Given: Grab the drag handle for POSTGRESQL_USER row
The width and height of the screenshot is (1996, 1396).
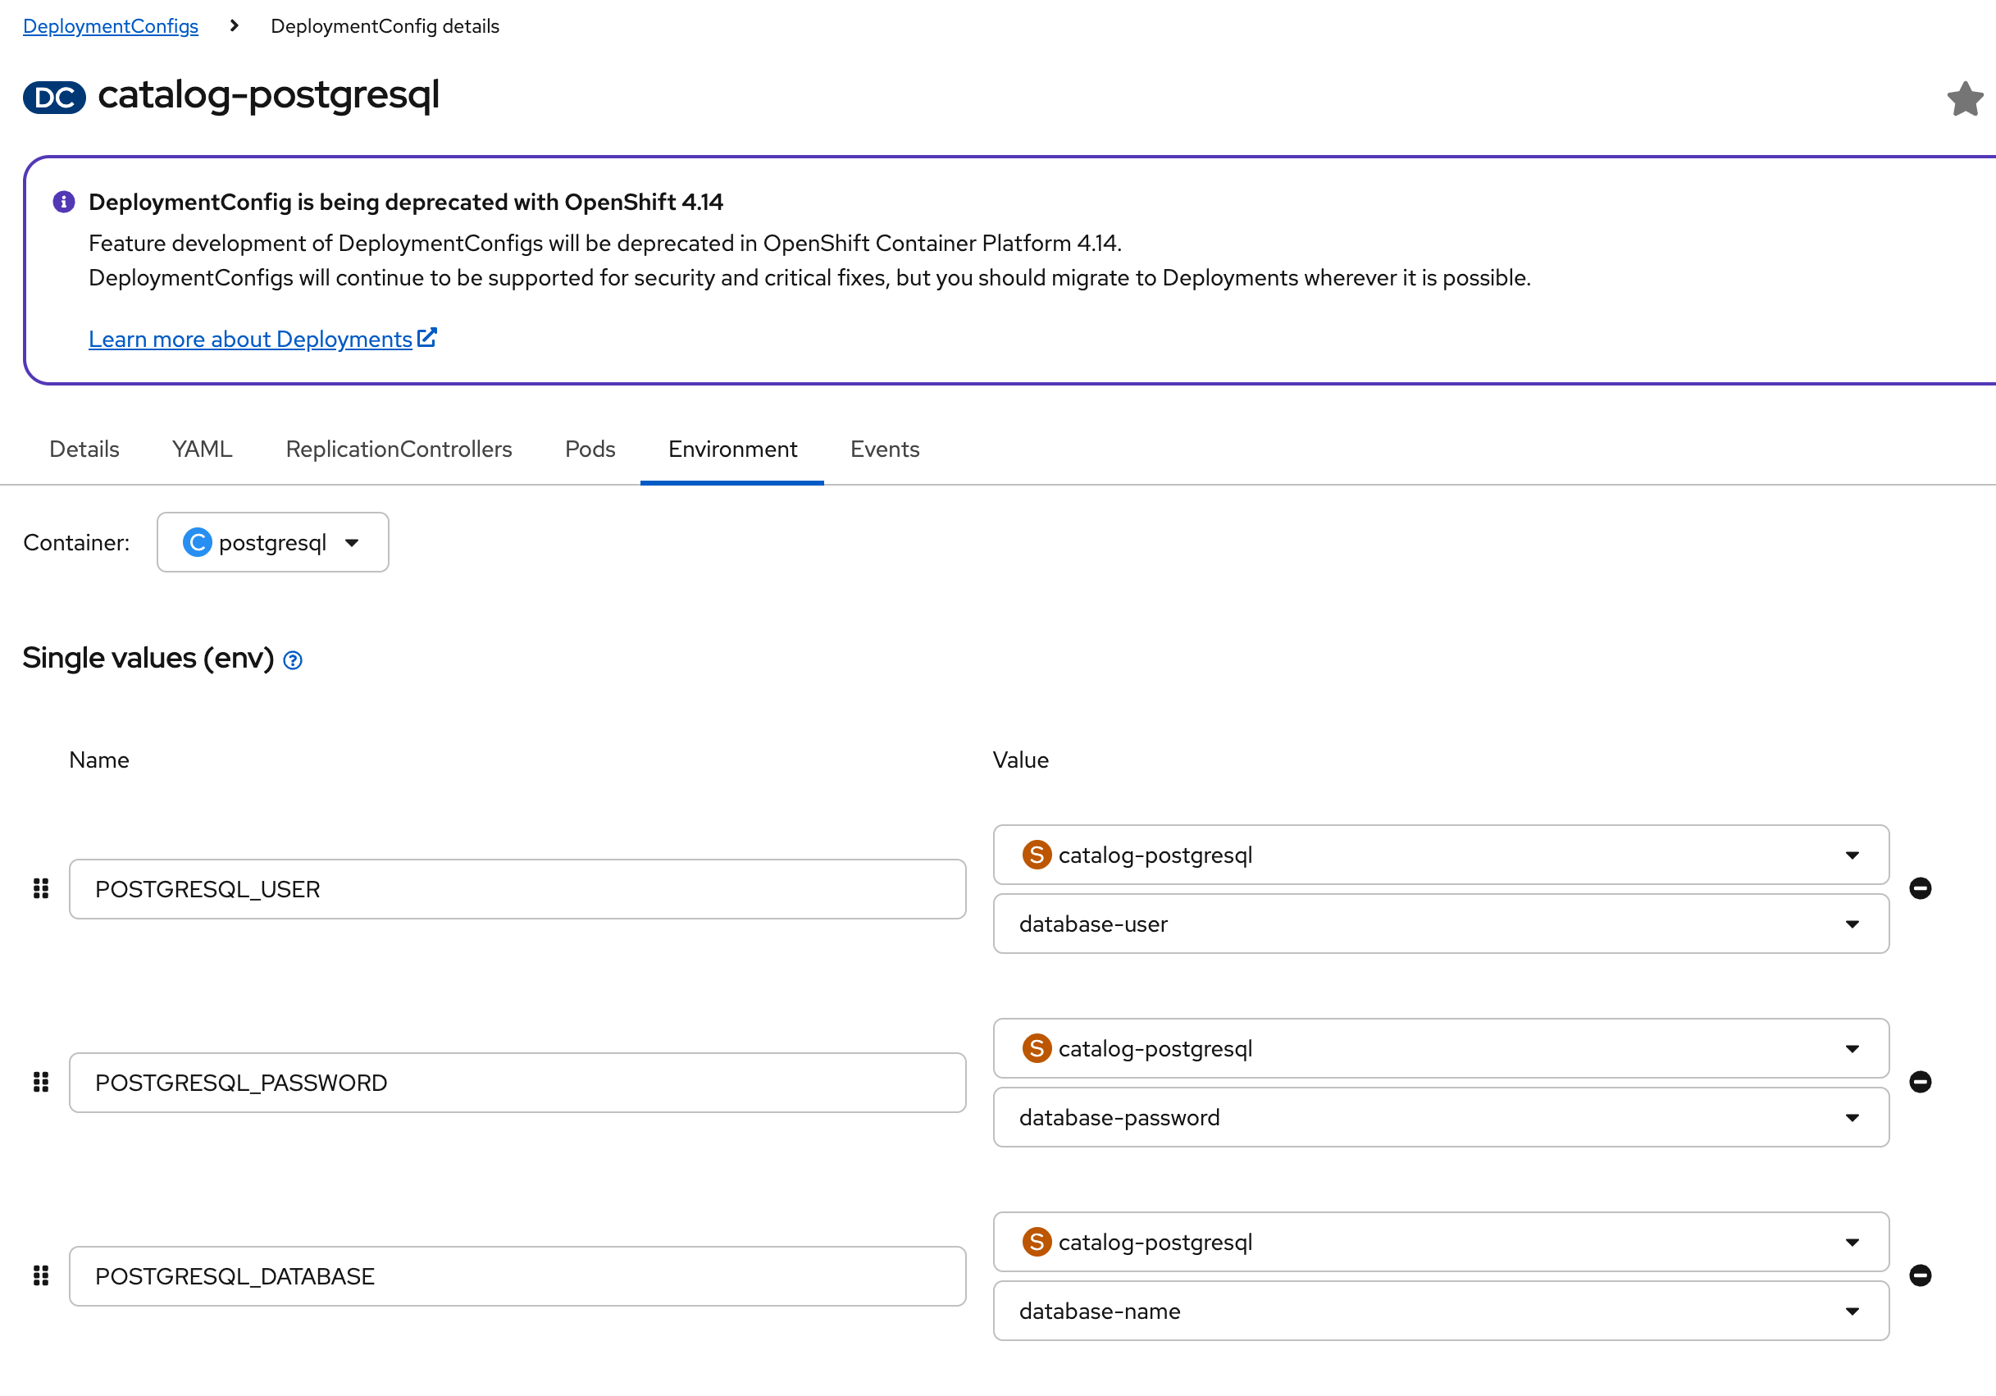Looking at the screenshot, I should coord(40,888).
